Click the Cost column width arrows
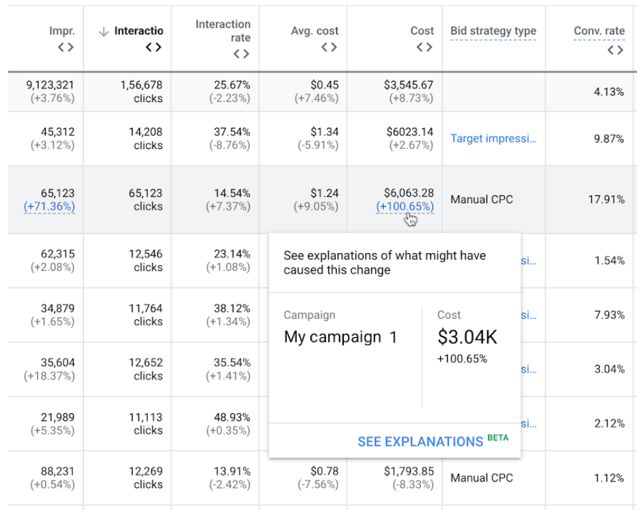The height and width of the screenshot is (510, 637). pos(424,47)
